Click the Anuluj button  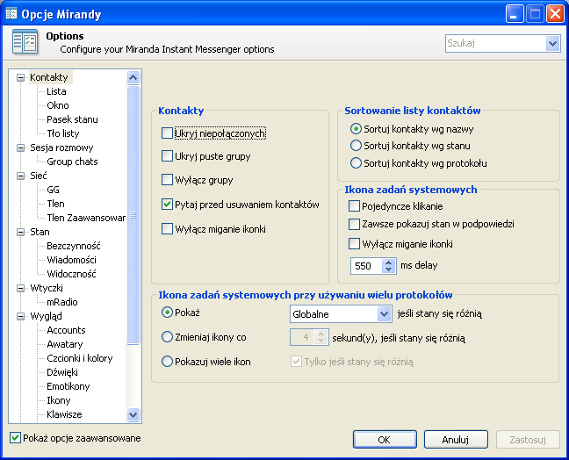[456, 439]
